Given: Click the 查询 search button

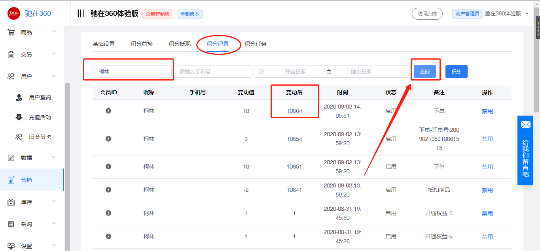Looking at the screenshot, I should point(425,71).
